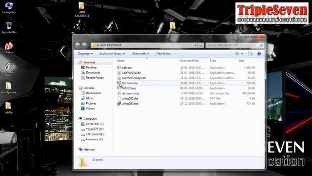Select the handphone folder on desktop

pyautogui.click(x=9, y=88)
